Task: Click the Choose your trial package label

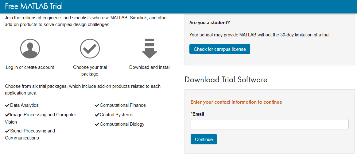Action: 90,71
